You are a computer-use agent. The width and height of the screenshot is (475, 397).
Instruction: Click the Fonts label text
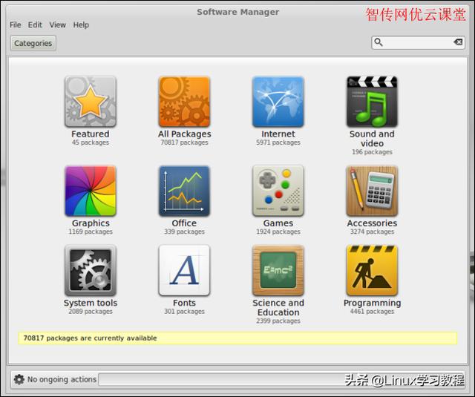click(184, 303)
